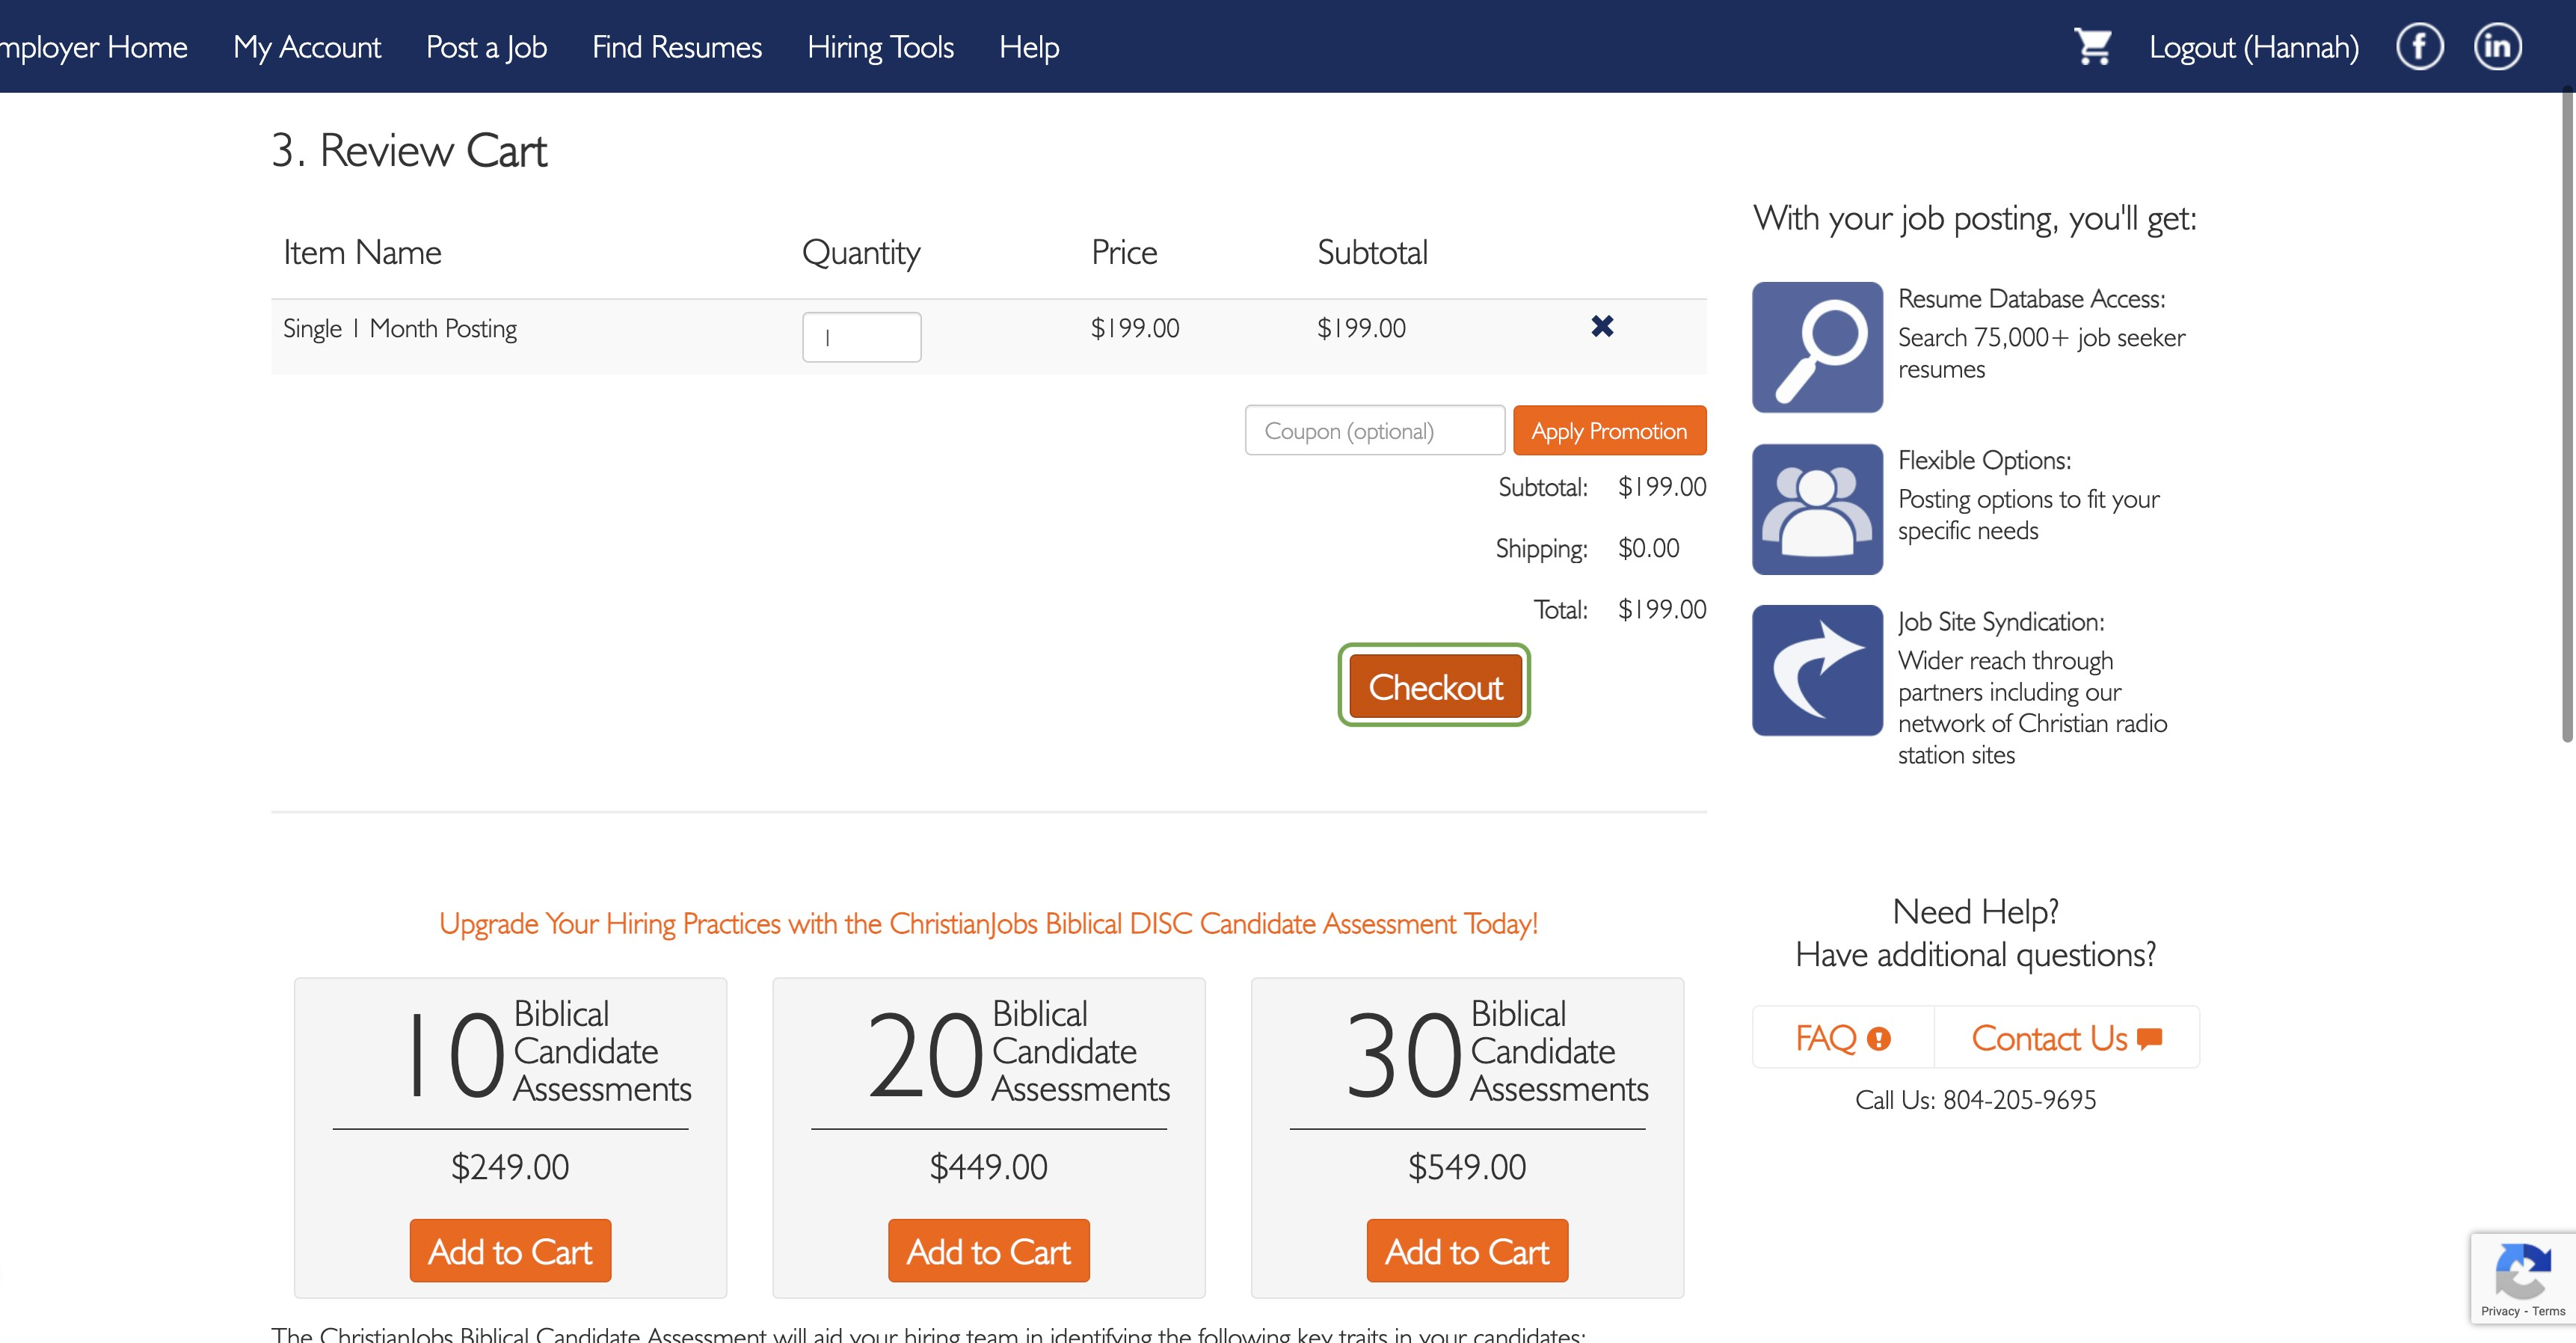Log out via Logout (Hannah)
2576x1343 pixels.
[x=2254, y=47]
